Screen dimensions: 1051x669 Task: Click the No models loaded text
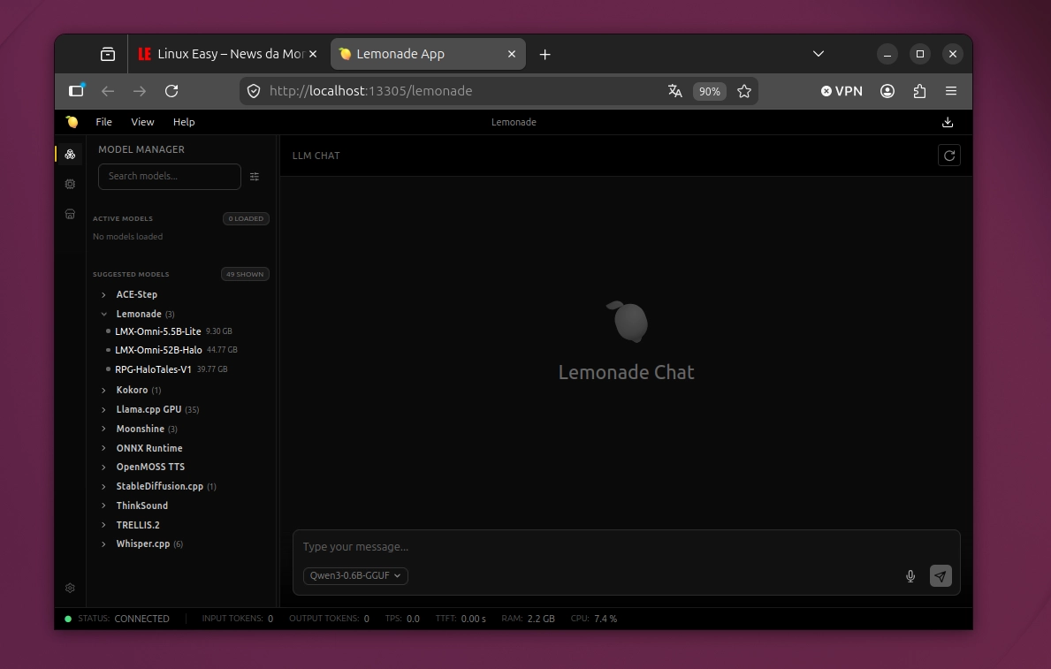tap(127, 237)
